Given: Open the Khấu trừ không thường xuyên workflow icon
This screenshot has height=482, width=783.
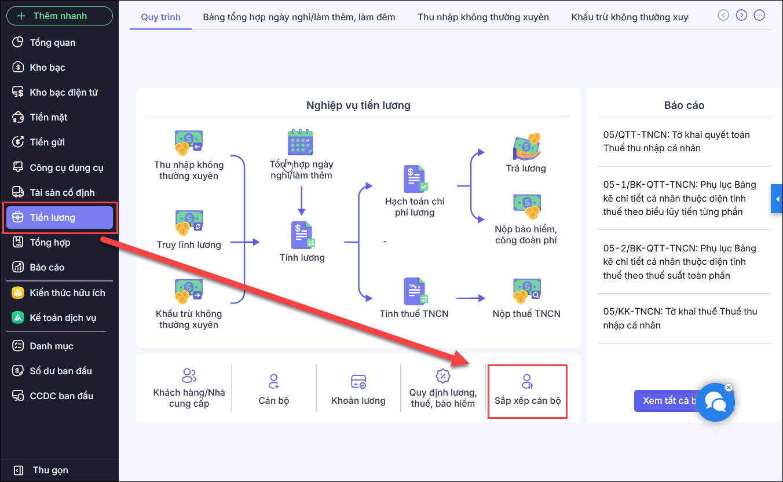Looking at the screenshot, I should [x=189, y=291].
